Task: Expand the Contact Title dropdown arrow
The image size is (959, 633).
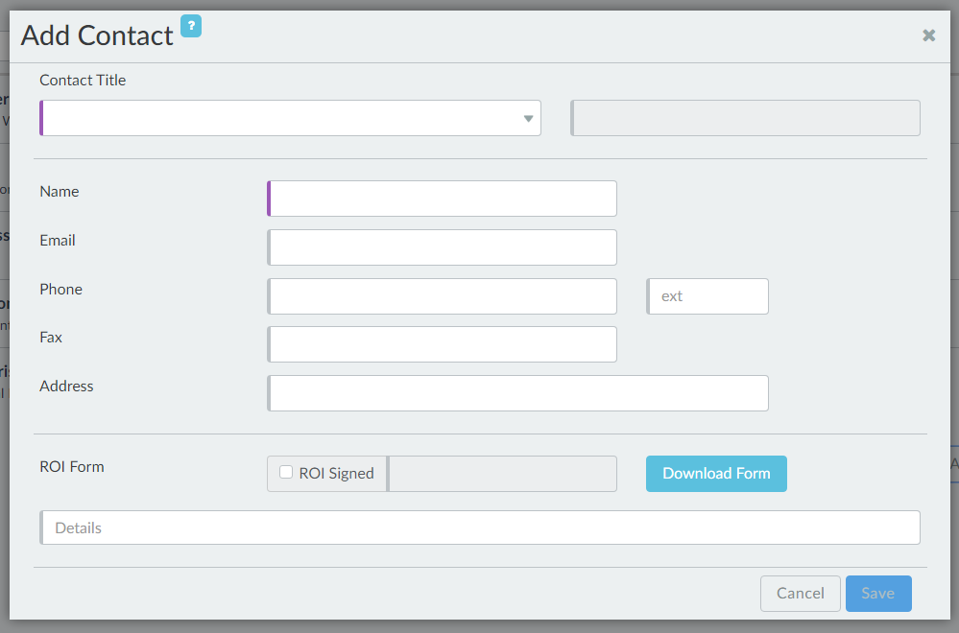Action: (x=528, y=119)
